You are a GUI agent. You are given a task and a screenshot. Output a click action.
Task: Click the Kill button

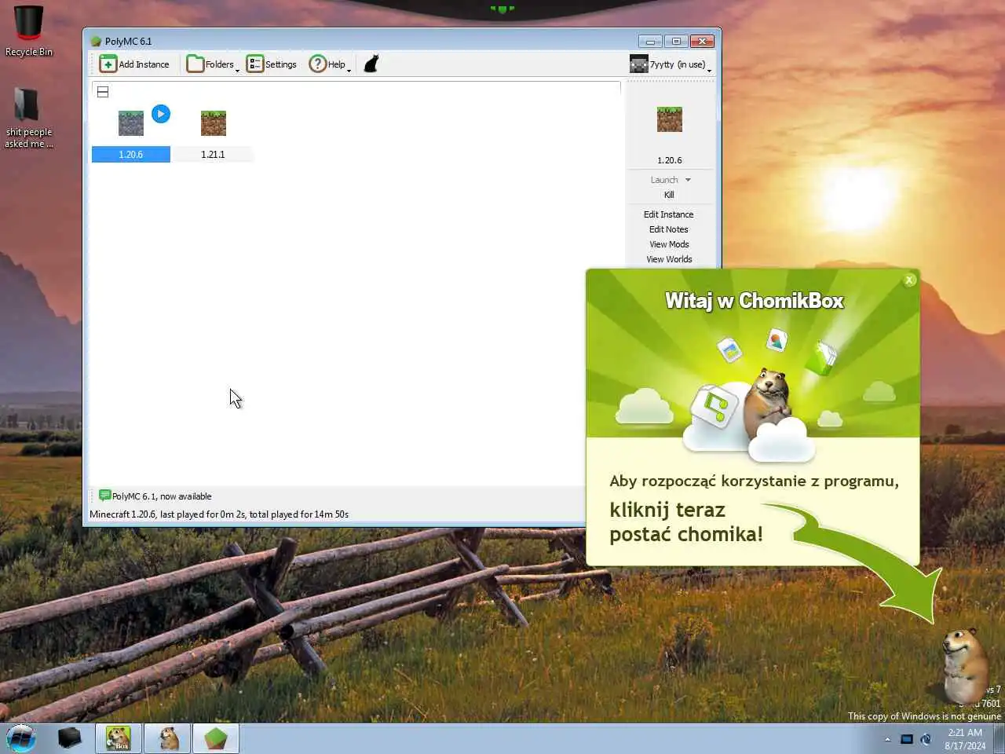coord(669,195)
